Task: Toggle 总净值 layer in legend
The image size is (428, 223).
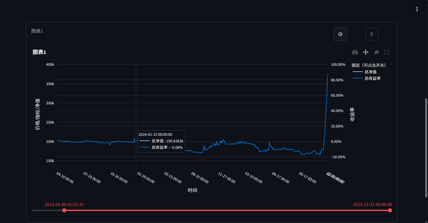Action: click(x=365, y=72)
